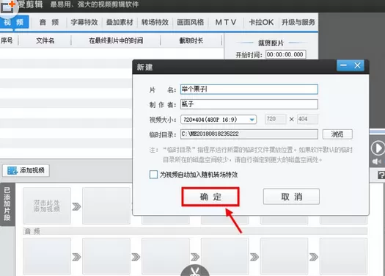Viewport: 385px width, 276px height.
Task: Click the 404 height field
Action: 307,119
